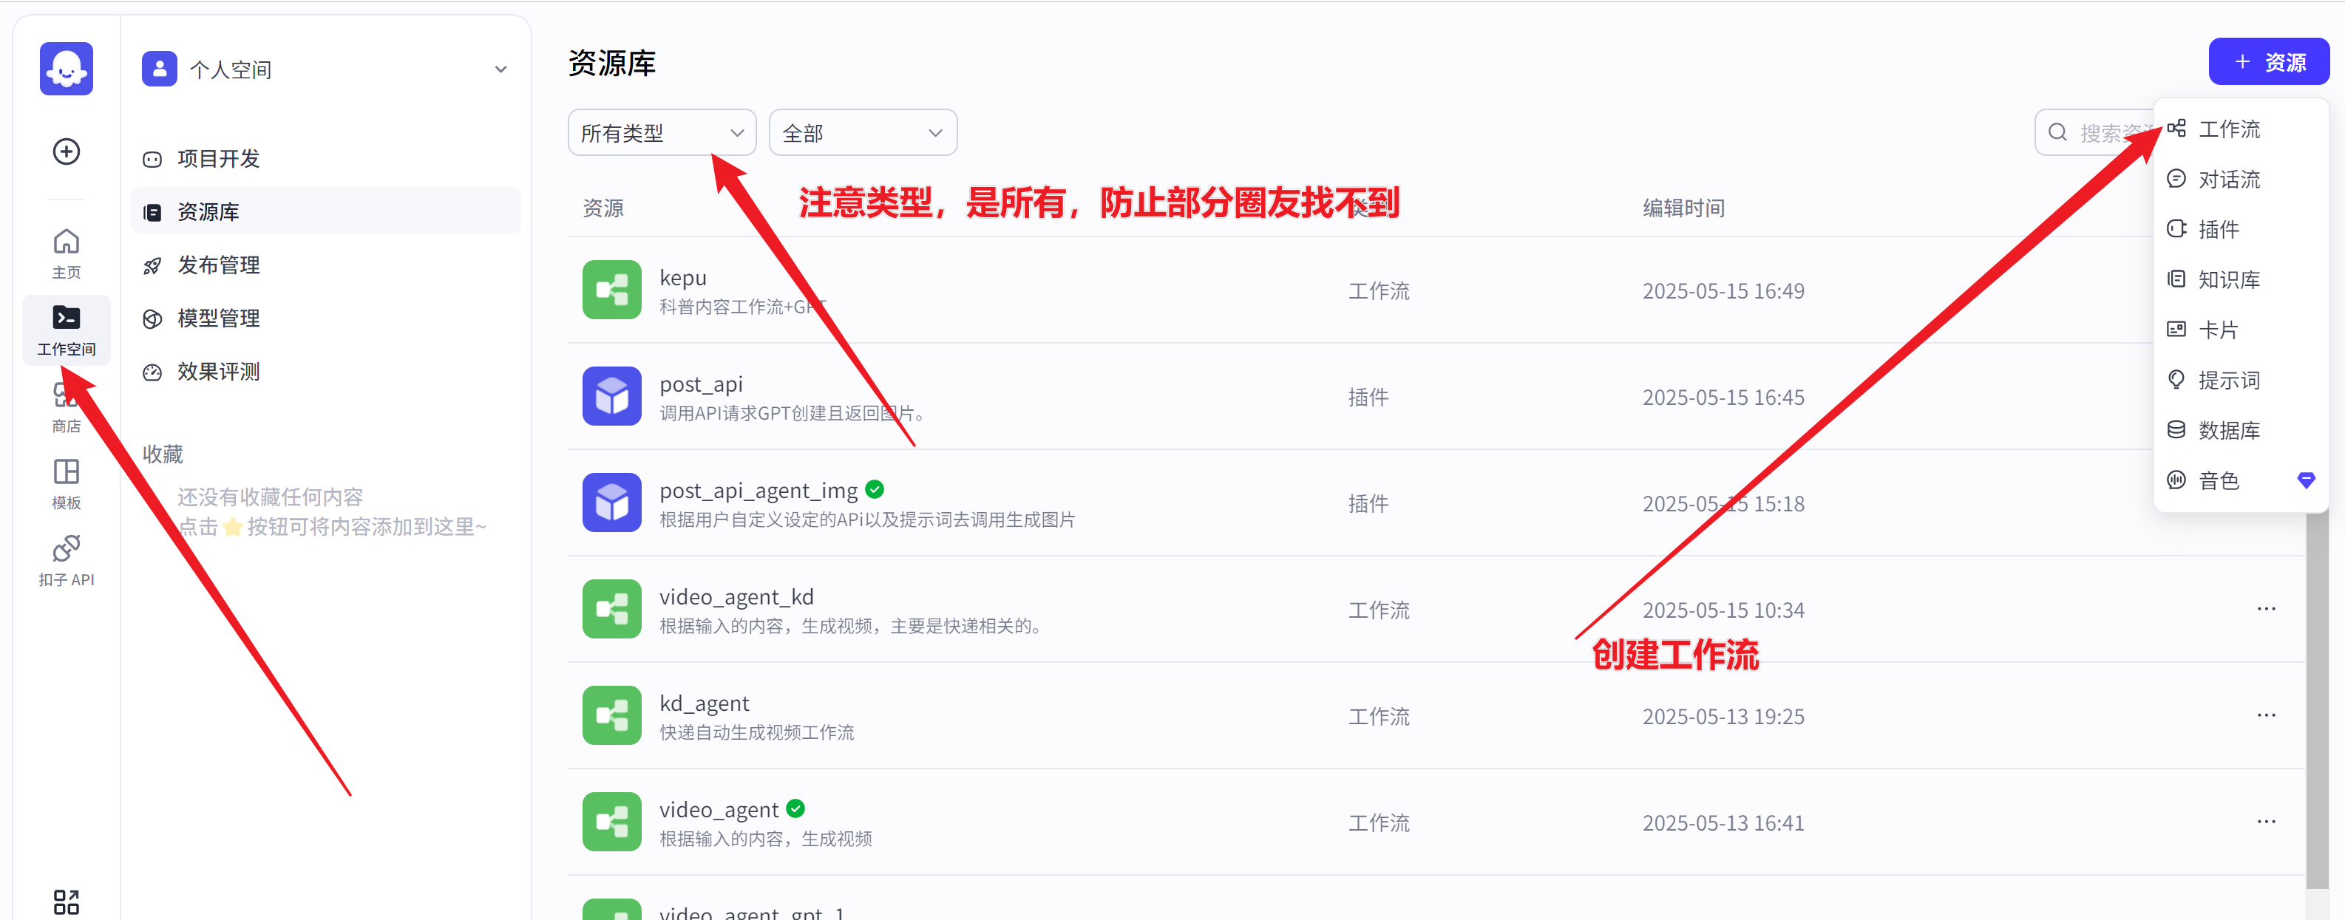This screenshot has height=920, width=2345.
Task: Open the video_agent resource name
Action: point(719,810)
